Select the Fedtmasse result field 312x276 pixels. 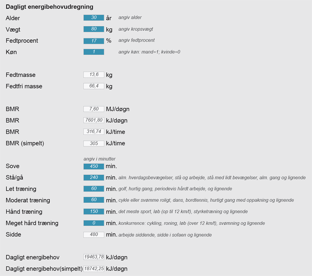pos(94,75)
